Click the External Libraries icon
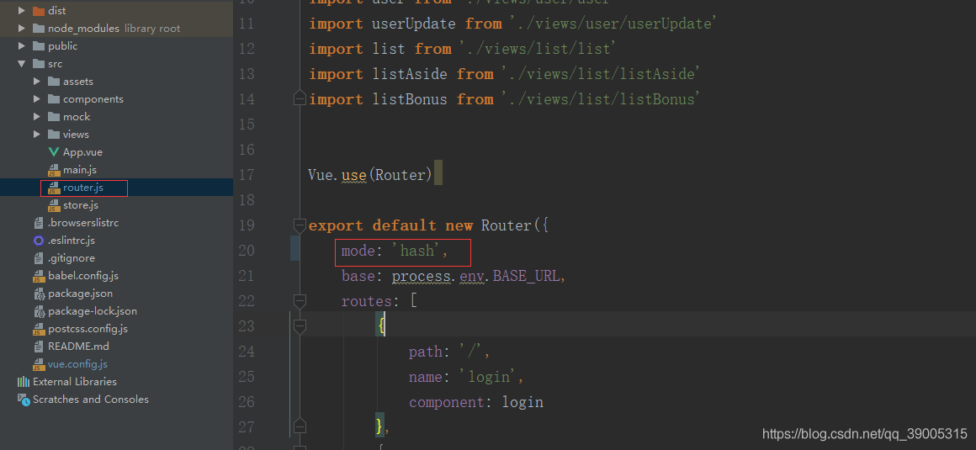The height and width of the screenshot is (450, 976). (24, 382)
